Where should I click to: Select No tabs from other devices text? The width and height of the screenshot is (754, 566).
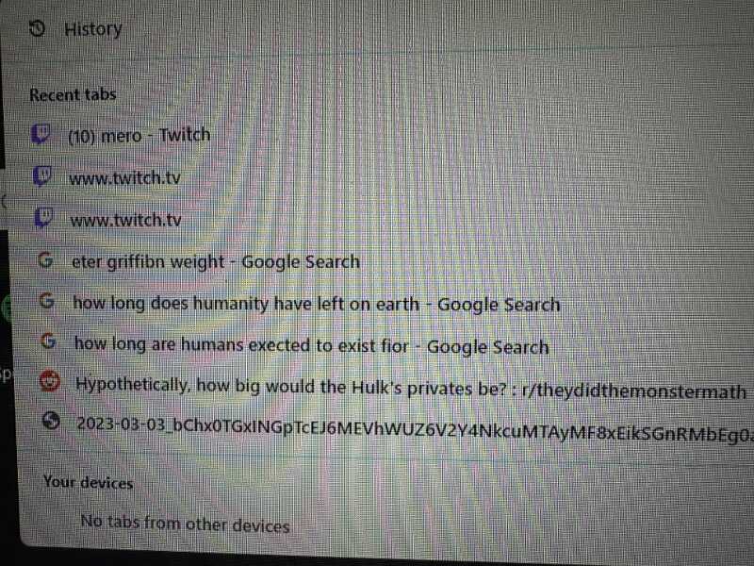pyautogui.click(x=185, y=524)
